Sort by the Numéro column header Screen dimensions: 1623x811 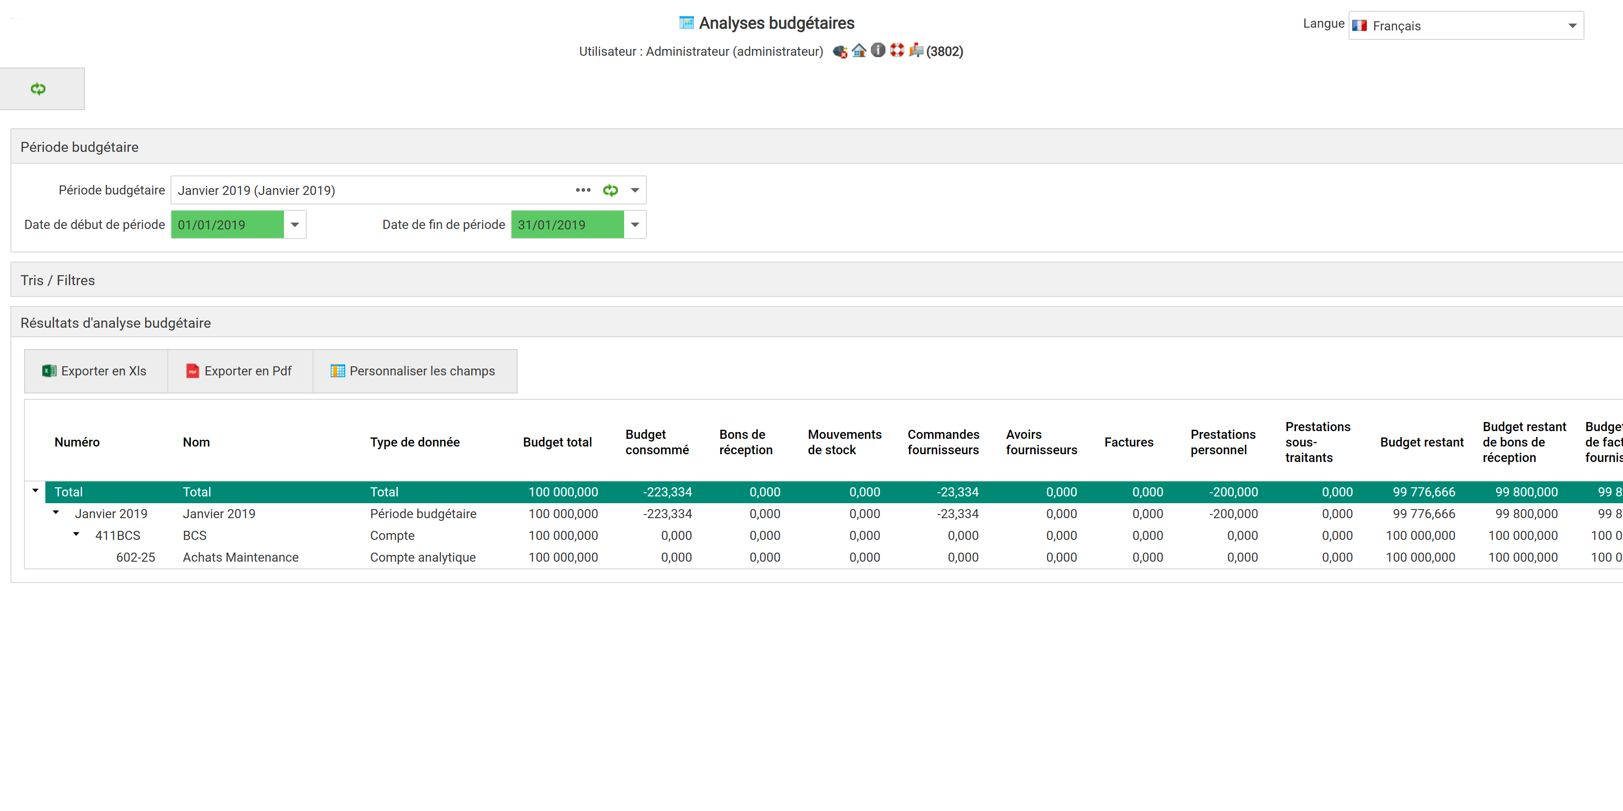[x=77, y=442]
